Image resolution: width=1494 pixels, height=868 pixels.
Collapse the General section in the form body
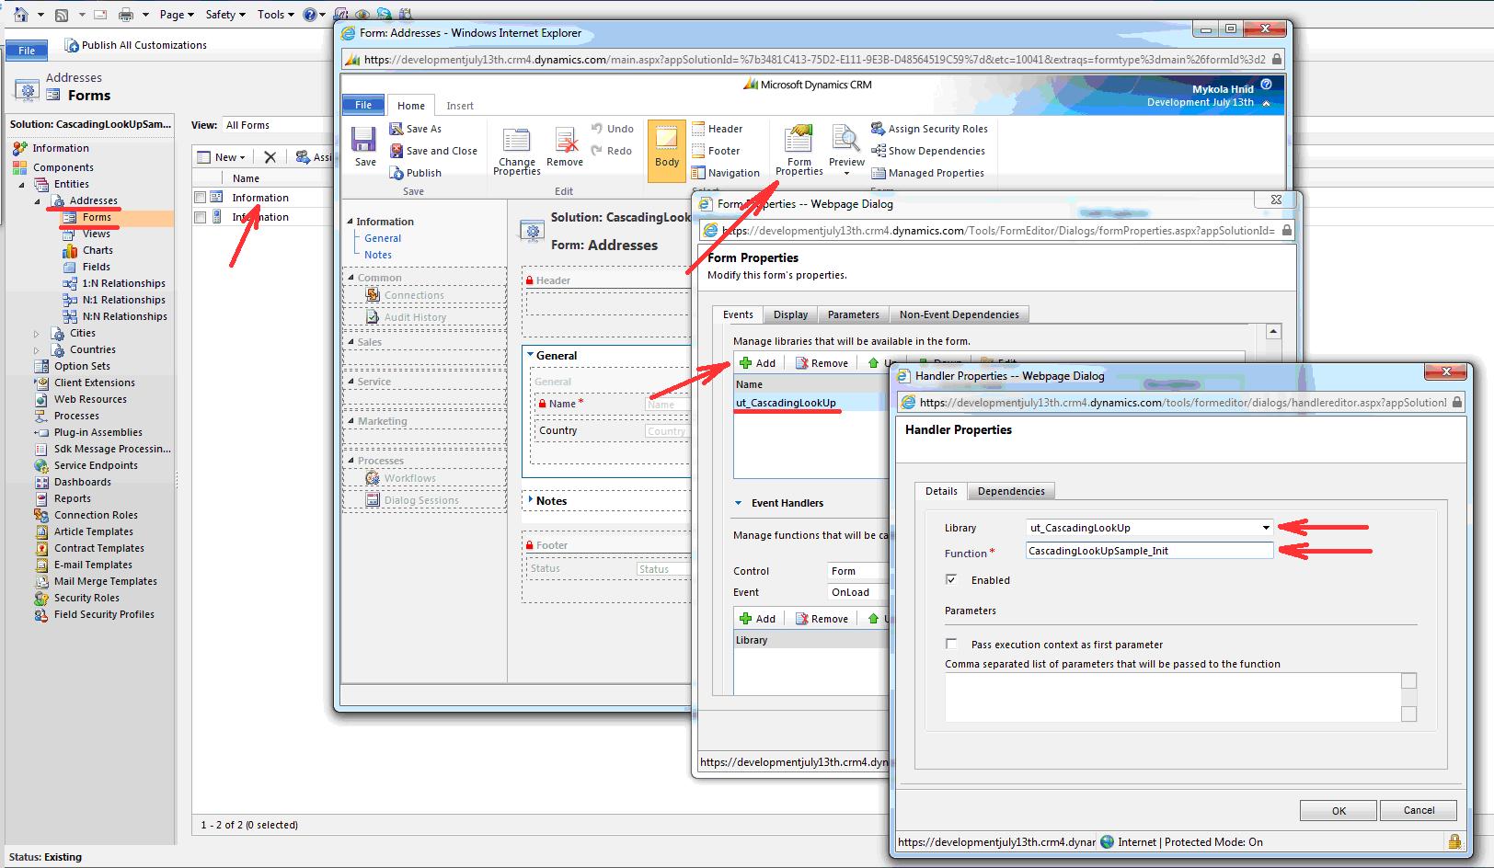(532, 356)
